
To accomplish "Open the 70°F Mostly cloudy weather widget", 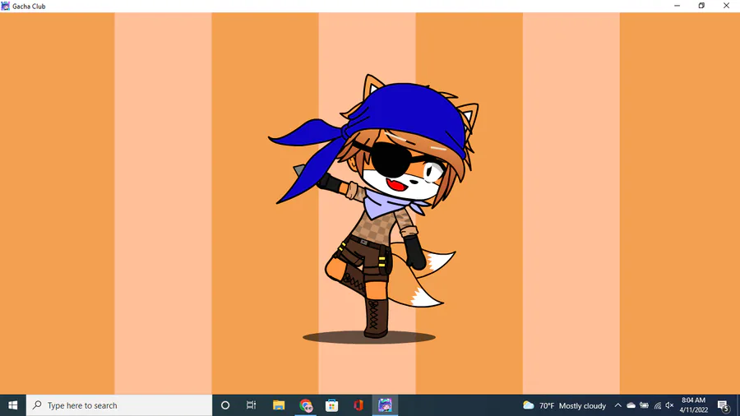I will 564,405.
